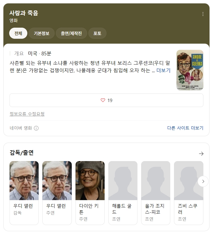Viewport: 212px width, 237px height.
Task: Switch to the 기본정보 tab
Action: pyautogui.click(x=41, y=33)
